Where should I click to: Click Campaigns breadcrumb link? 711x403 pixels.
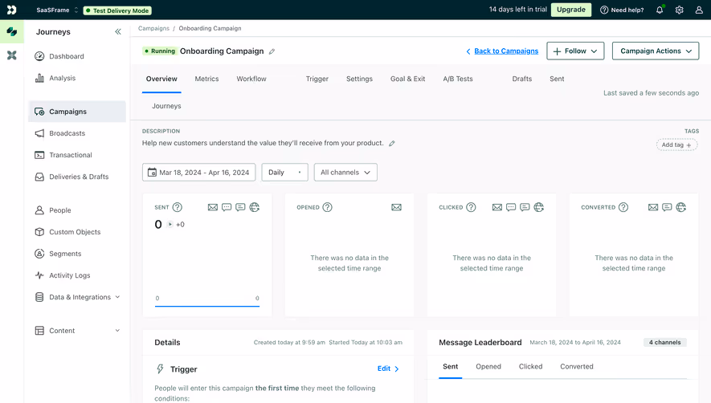click(x=153, y=28)
